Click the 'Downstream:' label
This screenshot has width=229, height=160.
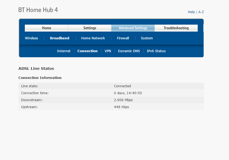(32, 100)
